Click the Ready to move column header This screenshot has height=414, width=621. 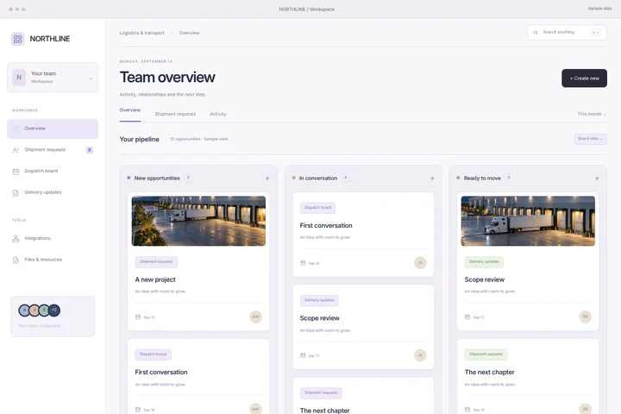click(x=482, y=179)
